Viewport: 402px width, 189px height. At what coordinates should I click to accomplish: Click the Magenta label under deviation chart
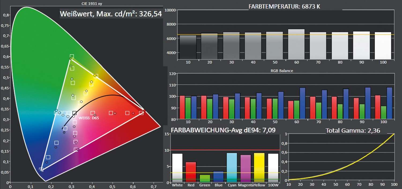[x=246, y=185]
